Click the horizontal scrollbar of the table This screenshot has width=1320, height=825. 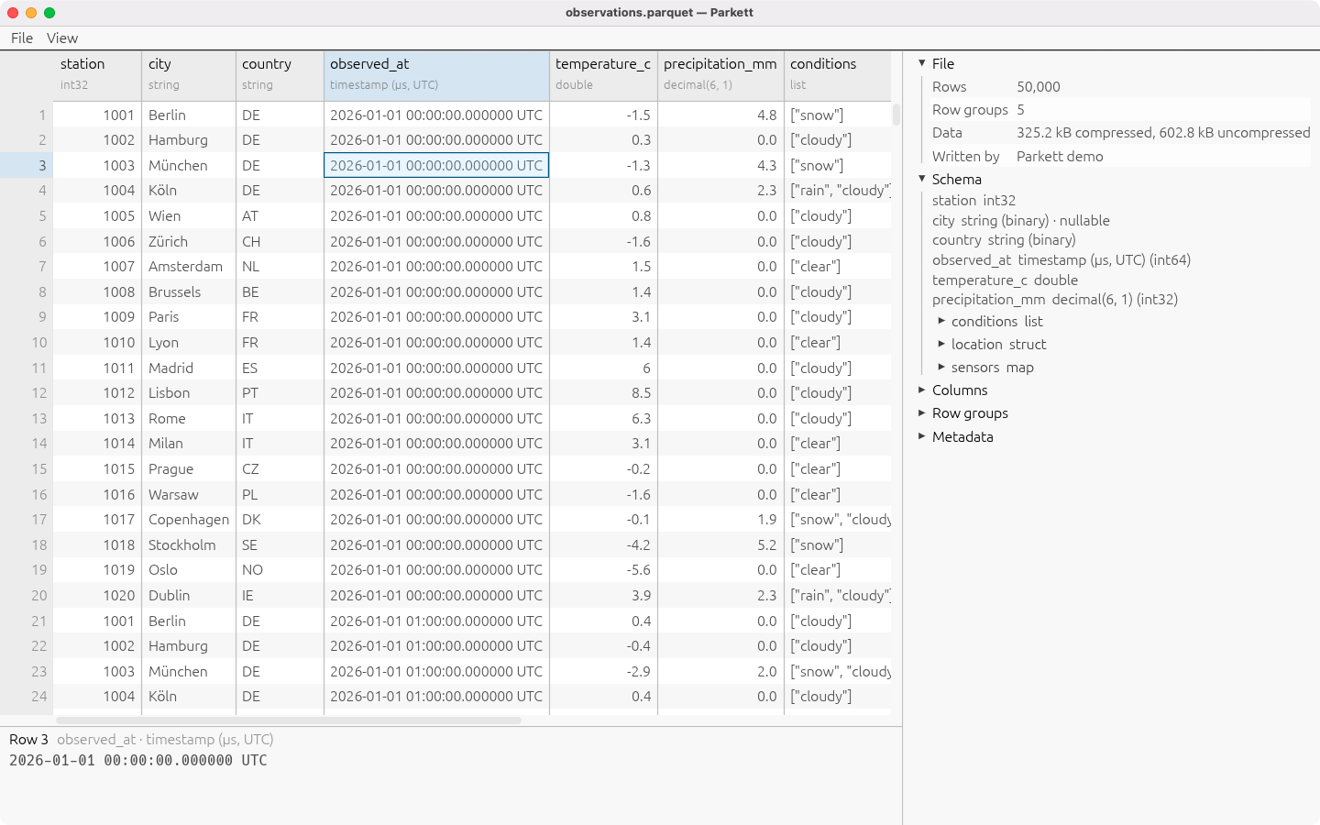click(289, 720)
